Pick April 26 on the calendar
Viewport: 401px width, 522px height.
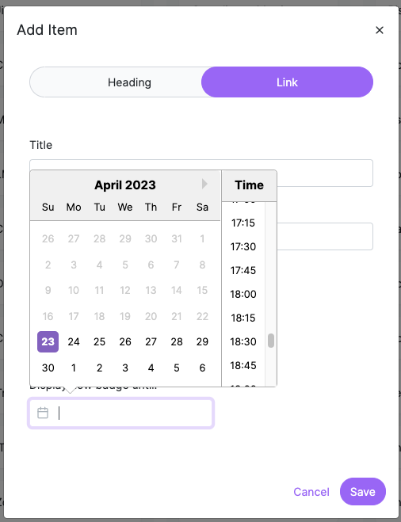click(125, 341)
